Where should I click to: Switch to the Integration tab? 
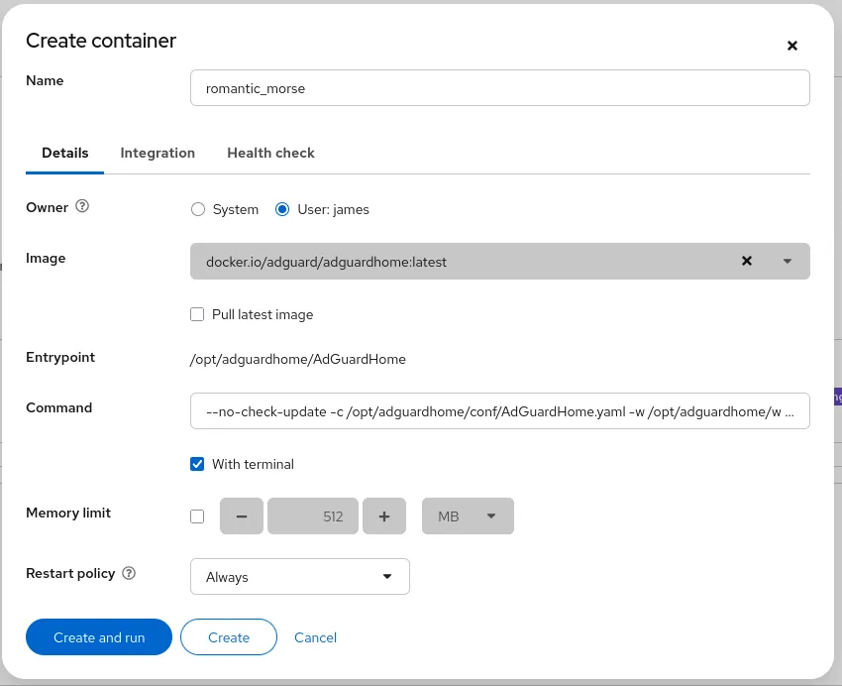158,153
